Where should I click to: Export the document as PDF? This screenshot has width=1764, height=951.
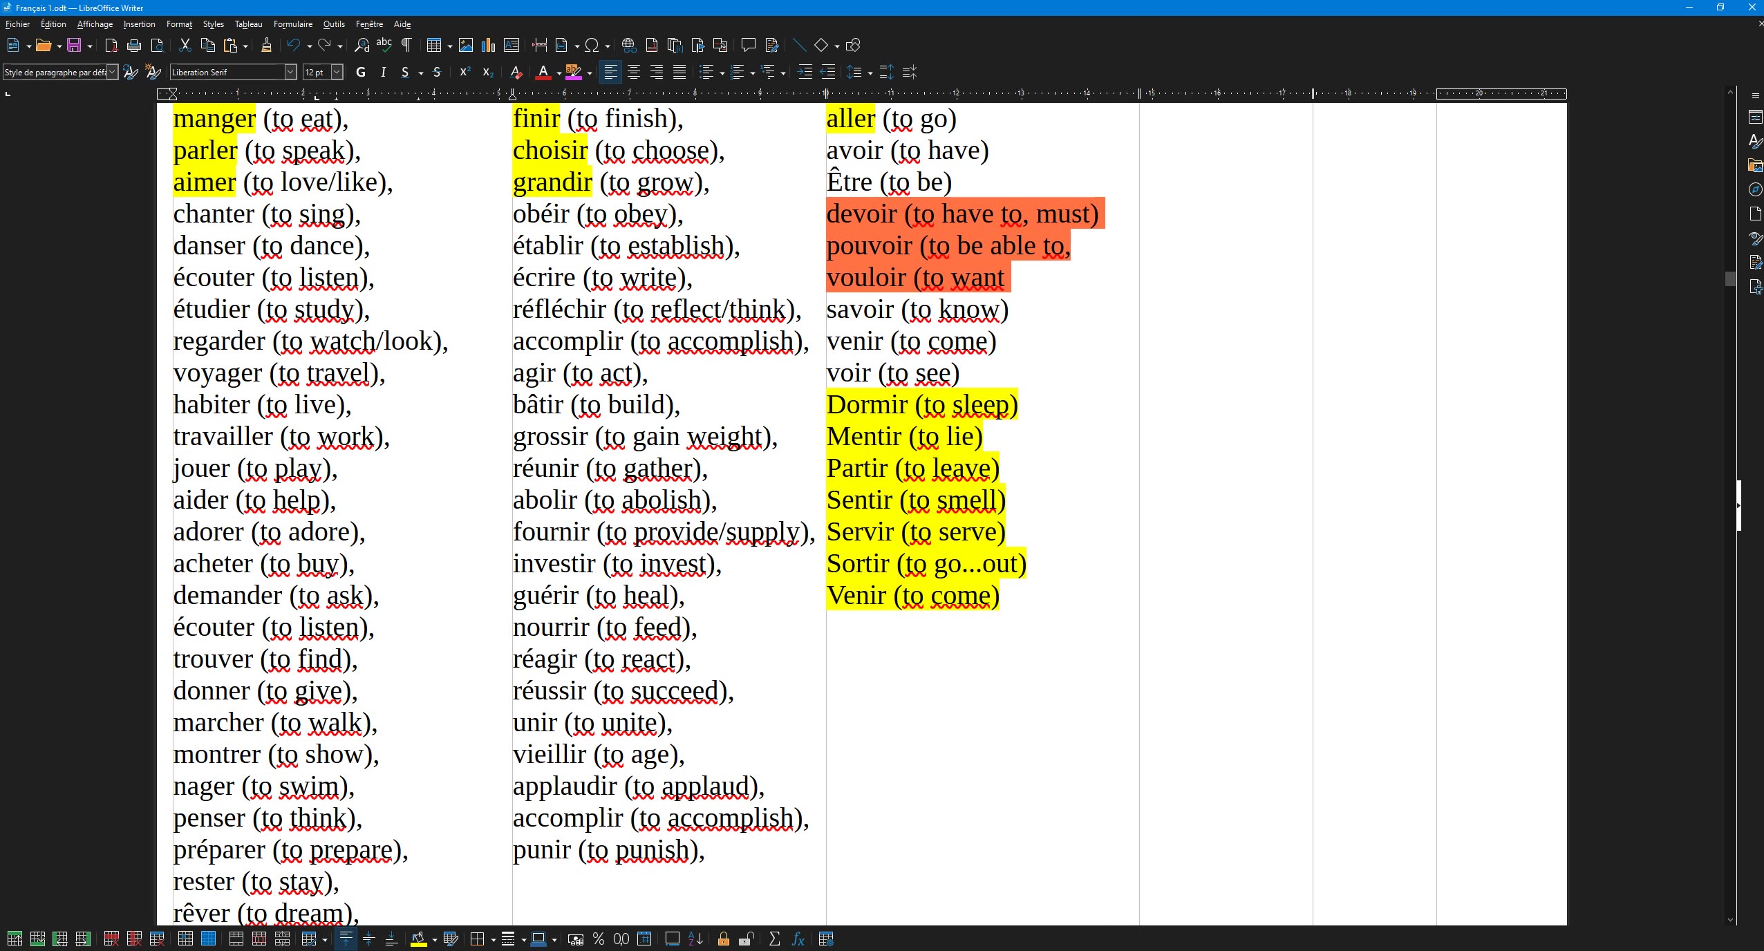tap(111, 45)
